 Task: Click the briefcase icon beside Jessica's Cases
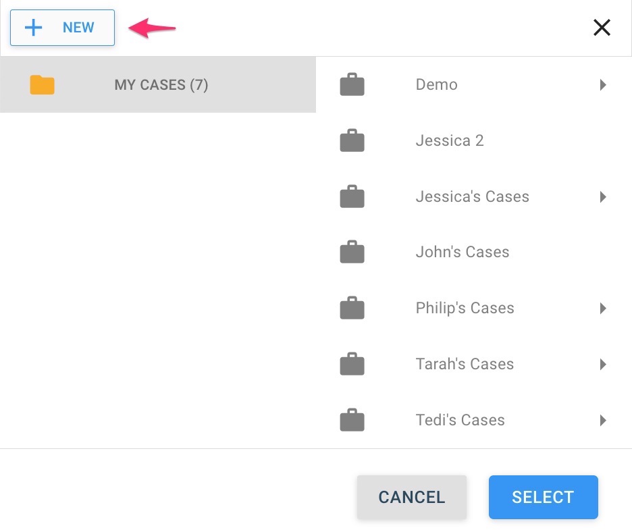tap(352, 197)
